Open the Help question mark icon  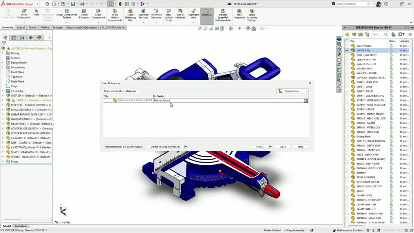[386, 4]
